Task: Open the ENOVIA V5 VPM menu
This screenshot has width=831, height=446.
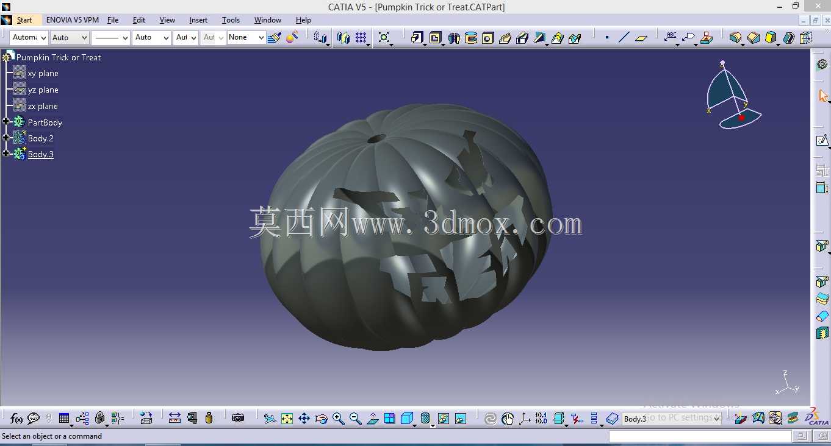Action: (x=73, y=20)
